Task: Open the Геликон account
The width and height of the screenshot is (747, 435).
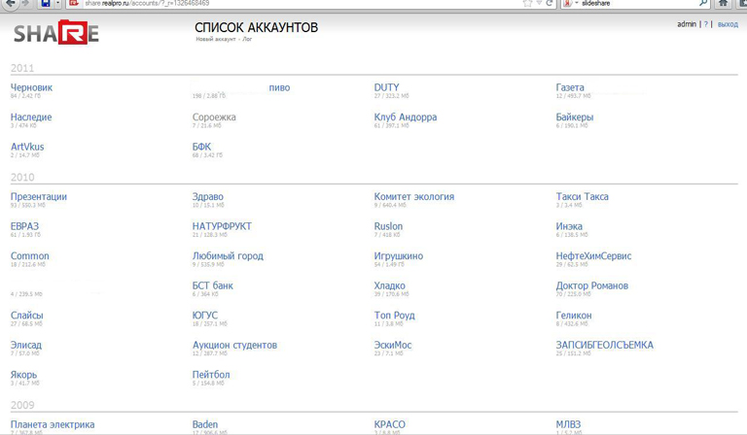Action: tap(574, 316)
